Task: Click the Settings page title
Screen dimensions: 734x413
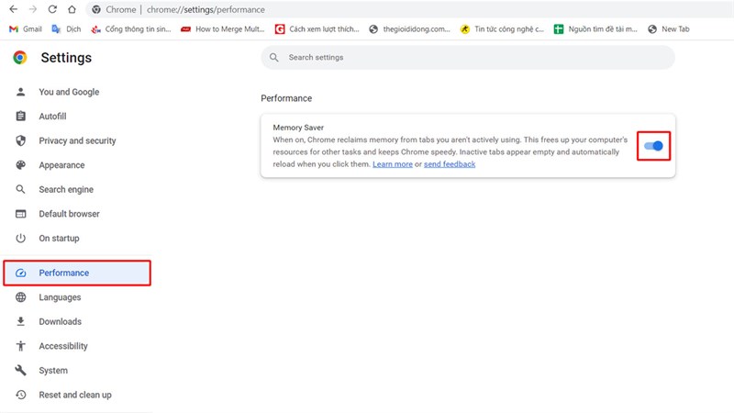Action: point(66,58)
